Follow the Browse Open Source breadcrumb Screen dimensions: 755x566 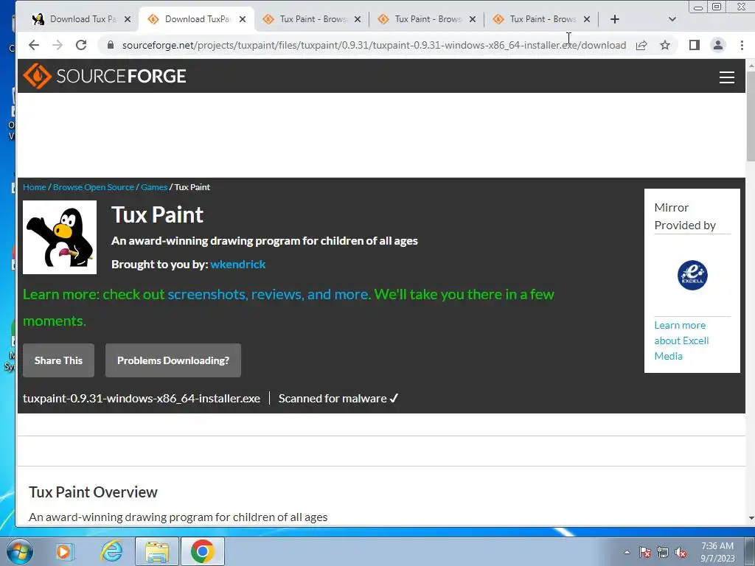(94, 187)
